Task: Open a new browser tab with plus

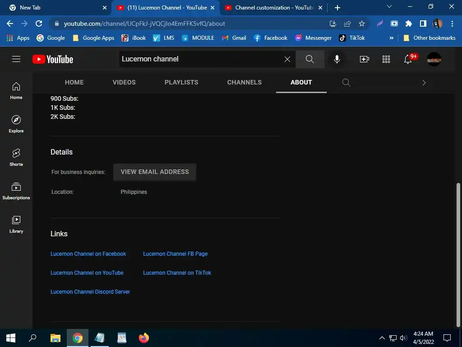Action: point(337,8)
